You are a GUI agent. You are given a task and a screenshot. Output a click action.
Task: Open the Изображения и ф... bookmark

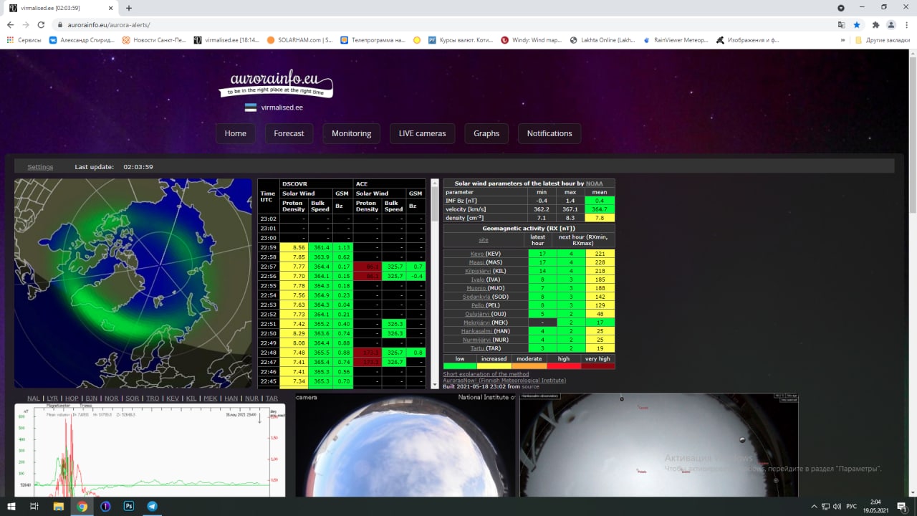coord(748,40)
